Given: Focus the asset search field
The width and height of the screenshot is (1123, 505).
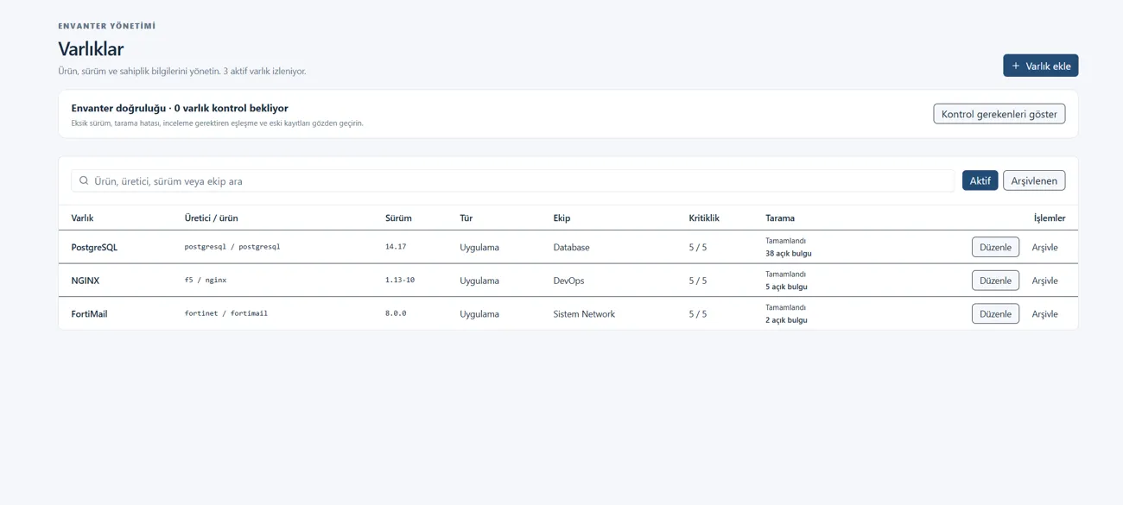Looking at the screenshot, I should click(512, 180).
